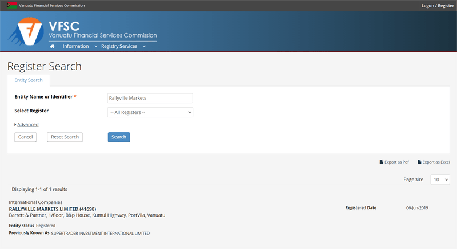The width and height of the screenshot is (457, 249).
Task: Open the Page size dropdown
Action: coord(440,179)
